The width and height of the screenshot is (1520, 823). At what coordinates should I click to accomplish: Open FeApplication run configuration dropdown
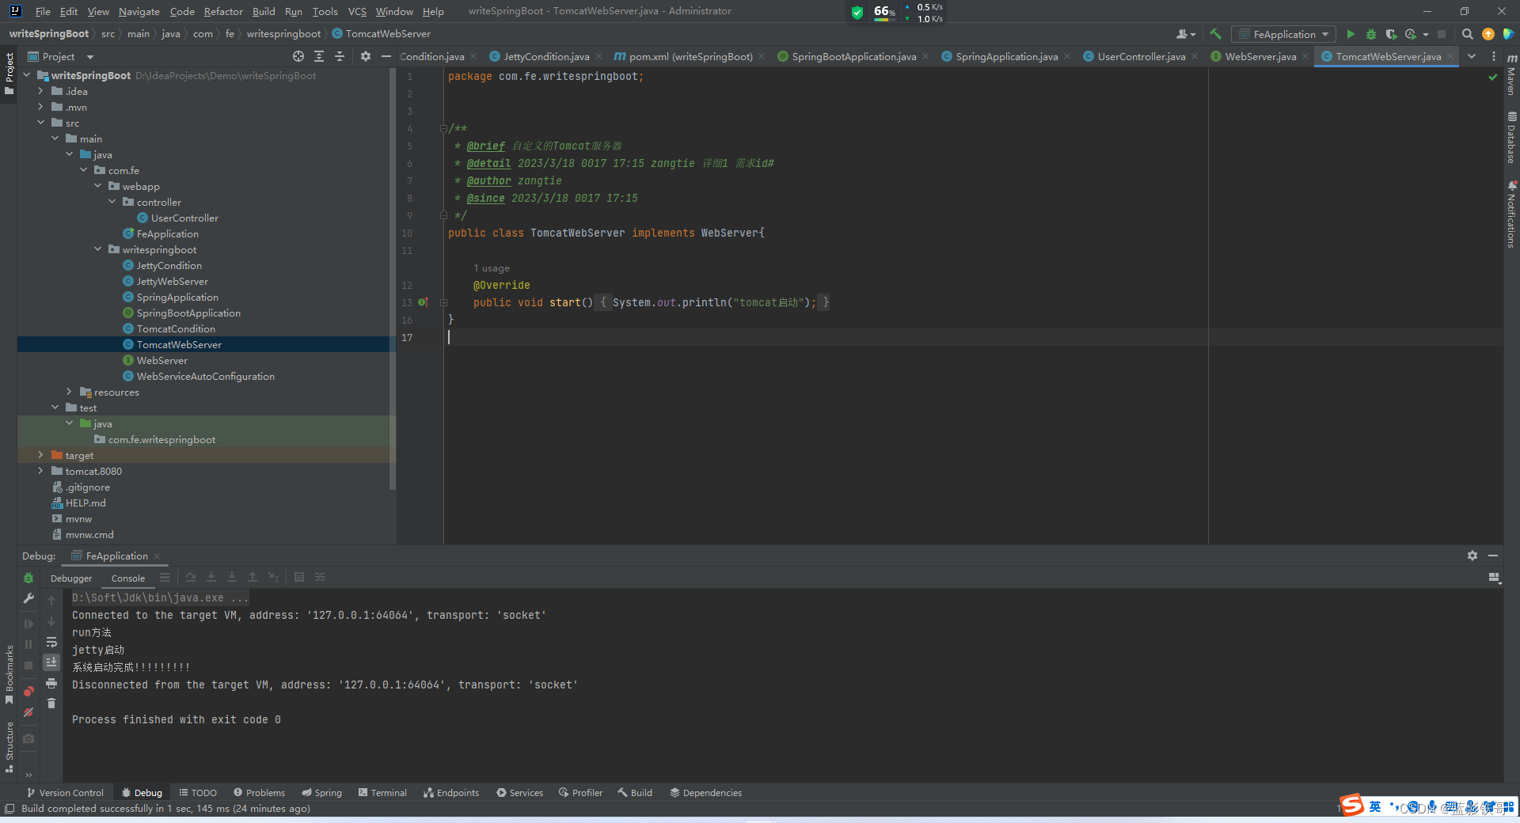[x=1283, y=34]
